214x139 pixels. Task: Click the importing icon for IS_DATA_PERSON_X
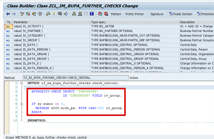(x=8, y=68)
